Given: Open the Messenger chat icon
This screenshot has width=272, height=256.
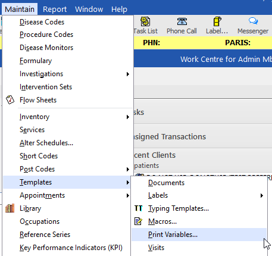Looking at the screenshot, I should [x=253, y=21].
